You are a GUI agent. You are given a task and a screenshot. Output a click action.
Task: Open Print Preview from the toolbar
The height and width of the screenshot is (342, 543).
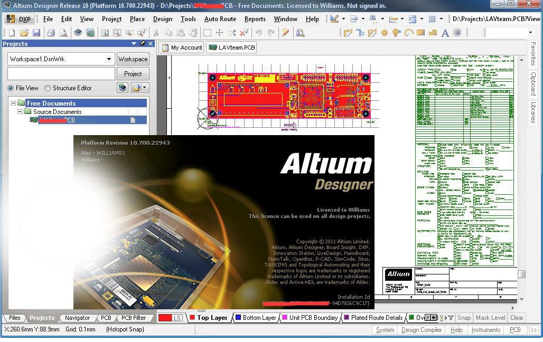pos(63,33)
